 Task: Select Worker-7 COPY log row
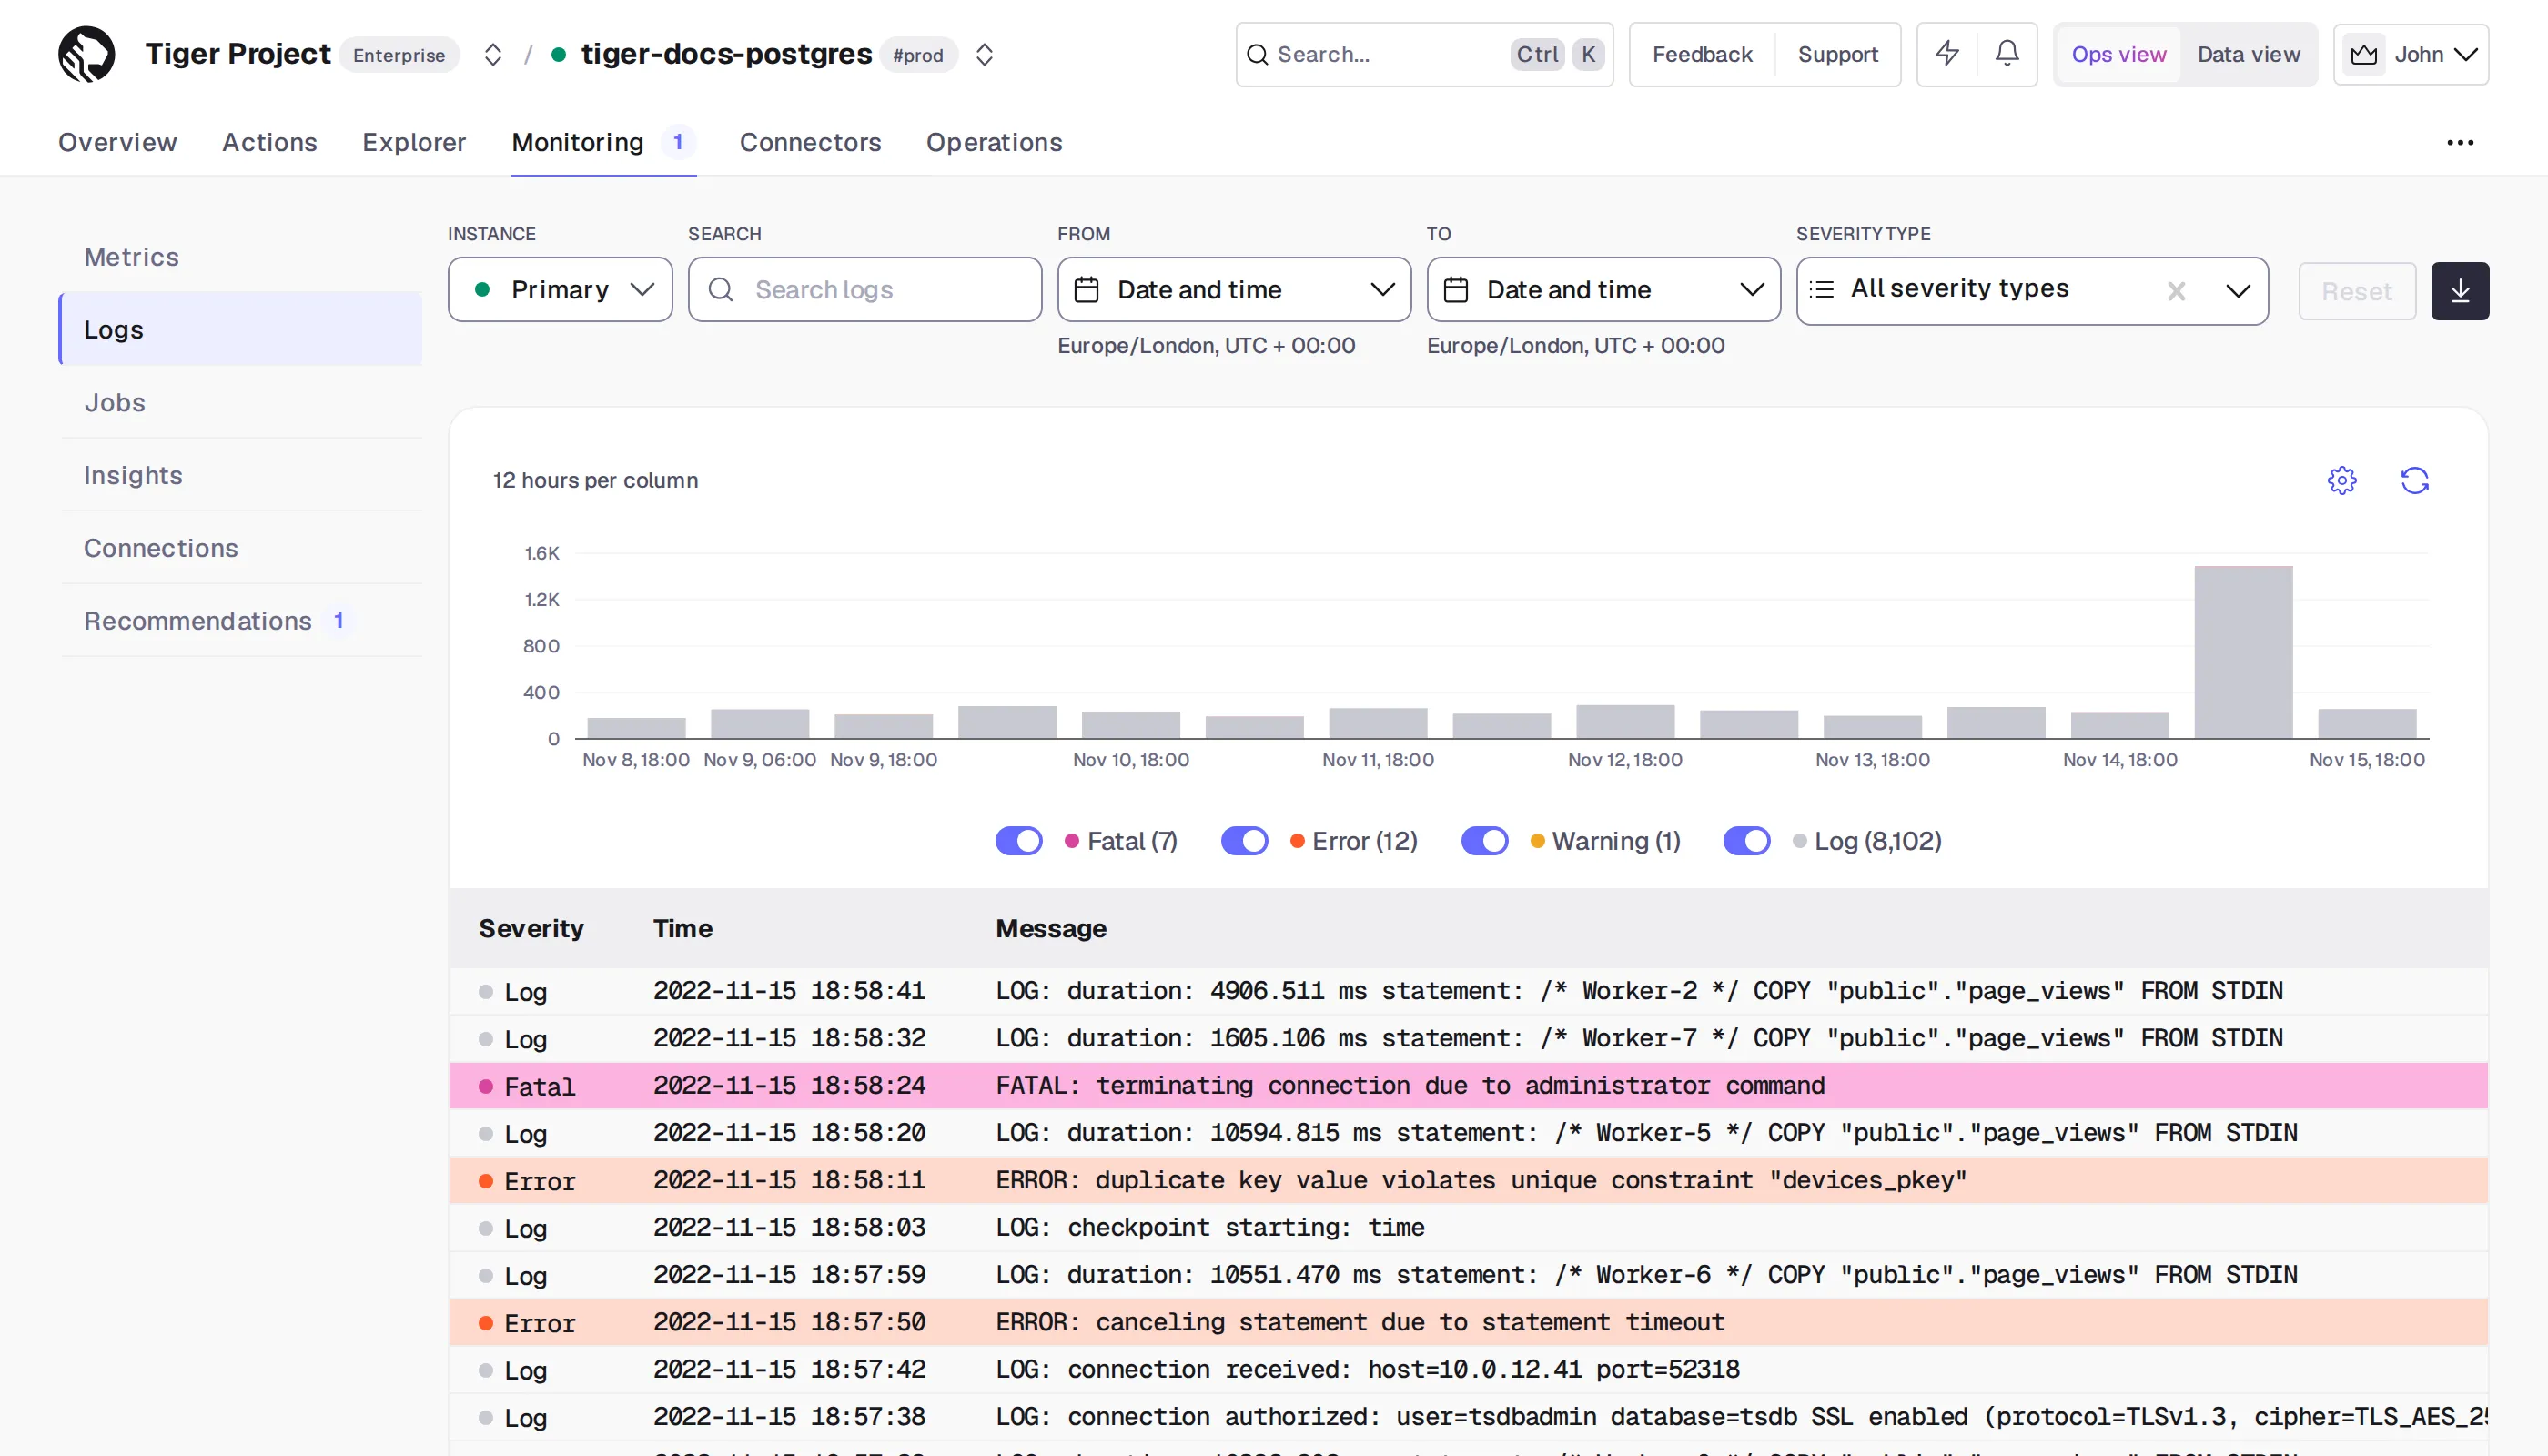pyautogui.click(x=1468, y=1039)
